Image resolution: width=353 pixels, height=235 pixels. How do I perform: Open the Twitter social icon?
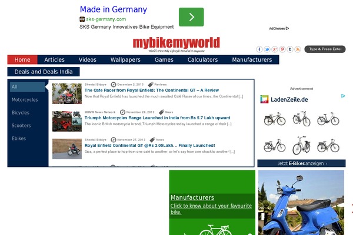(267, 49)
